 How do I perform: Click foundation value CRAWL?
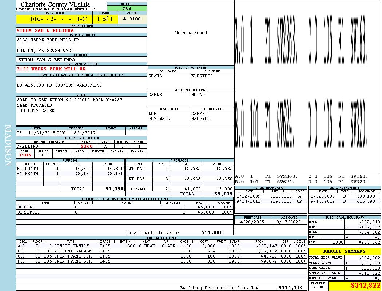pos(155,76)
